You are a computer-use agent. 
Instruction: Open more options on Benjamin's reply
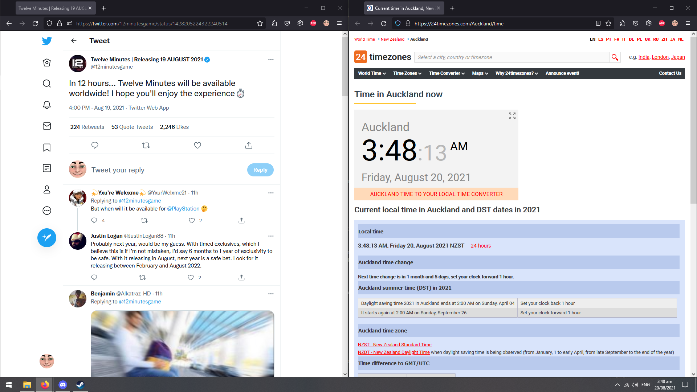tap(271, 294)
